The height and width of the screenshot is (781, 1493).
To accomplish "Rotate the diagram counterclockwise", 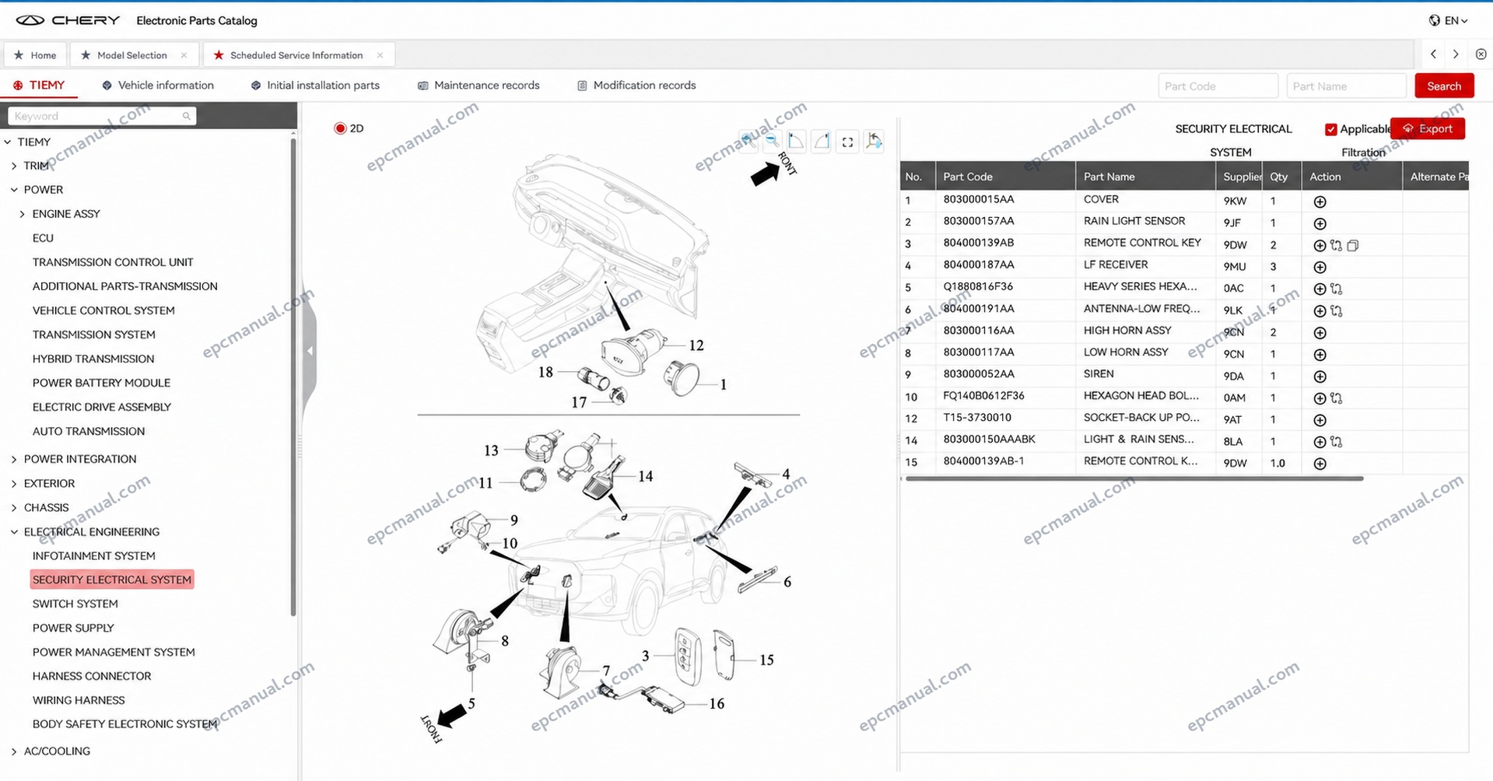I will coord(796,141).
